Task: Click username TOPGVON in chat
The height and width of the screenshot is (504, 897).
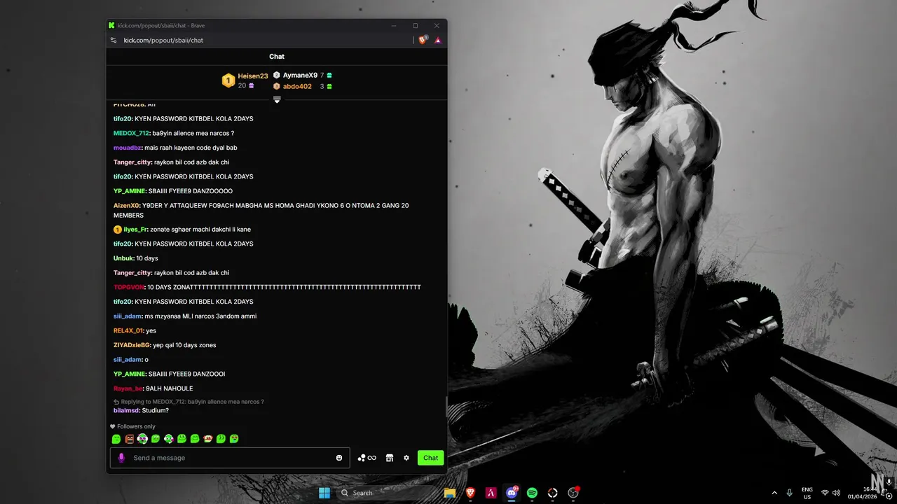Action: [129, 287]
